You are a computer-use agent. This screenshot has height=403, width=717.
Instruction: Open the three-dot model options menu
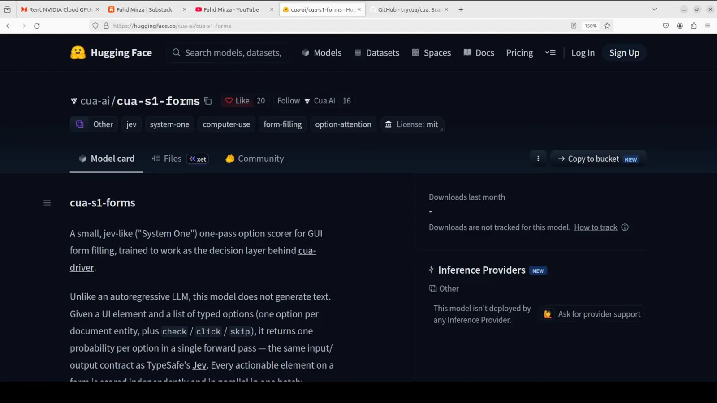click(x=538, y=159)
